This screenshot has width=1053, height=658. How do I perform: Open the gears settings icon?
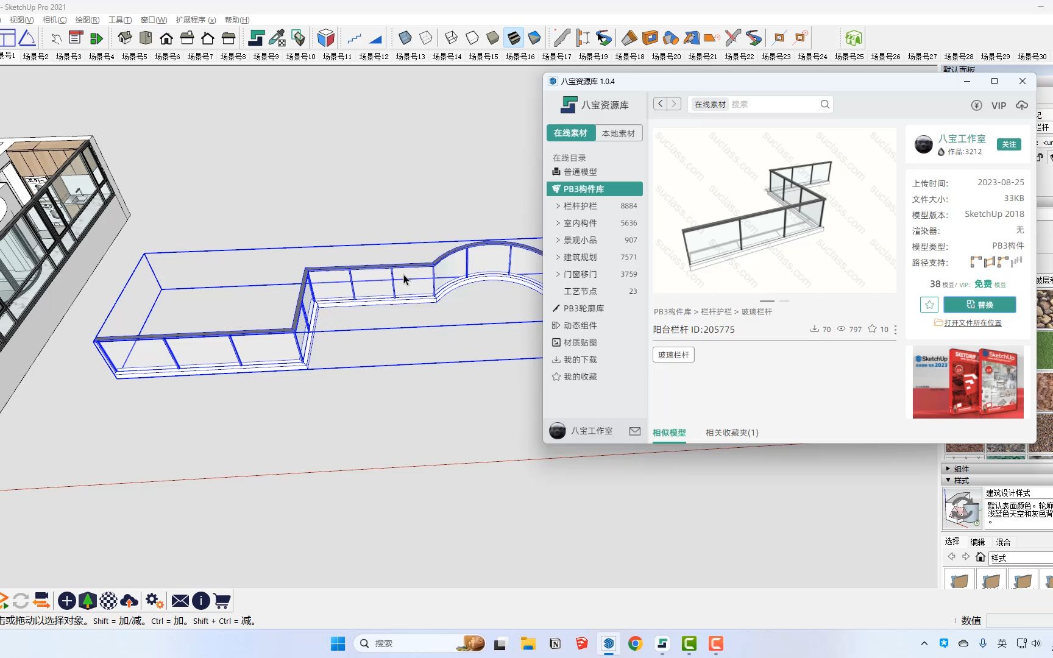154,601
